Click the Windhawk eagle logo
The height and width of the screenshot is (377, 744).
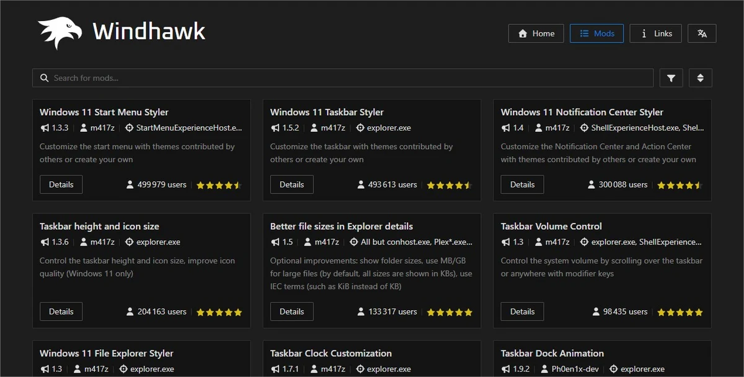point(60,32)
